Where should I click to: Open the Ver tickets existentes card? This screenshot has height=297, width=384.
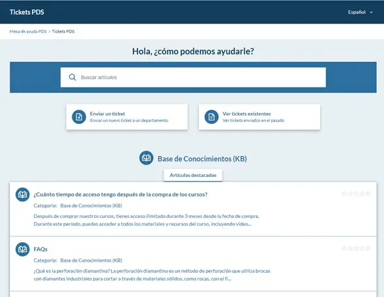tap(259, 117)
